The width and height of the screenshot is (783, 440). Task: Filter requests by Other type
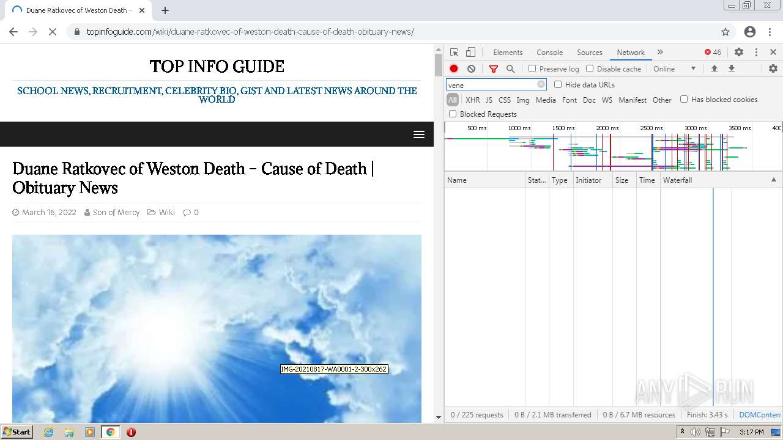[x=662, y=100]
